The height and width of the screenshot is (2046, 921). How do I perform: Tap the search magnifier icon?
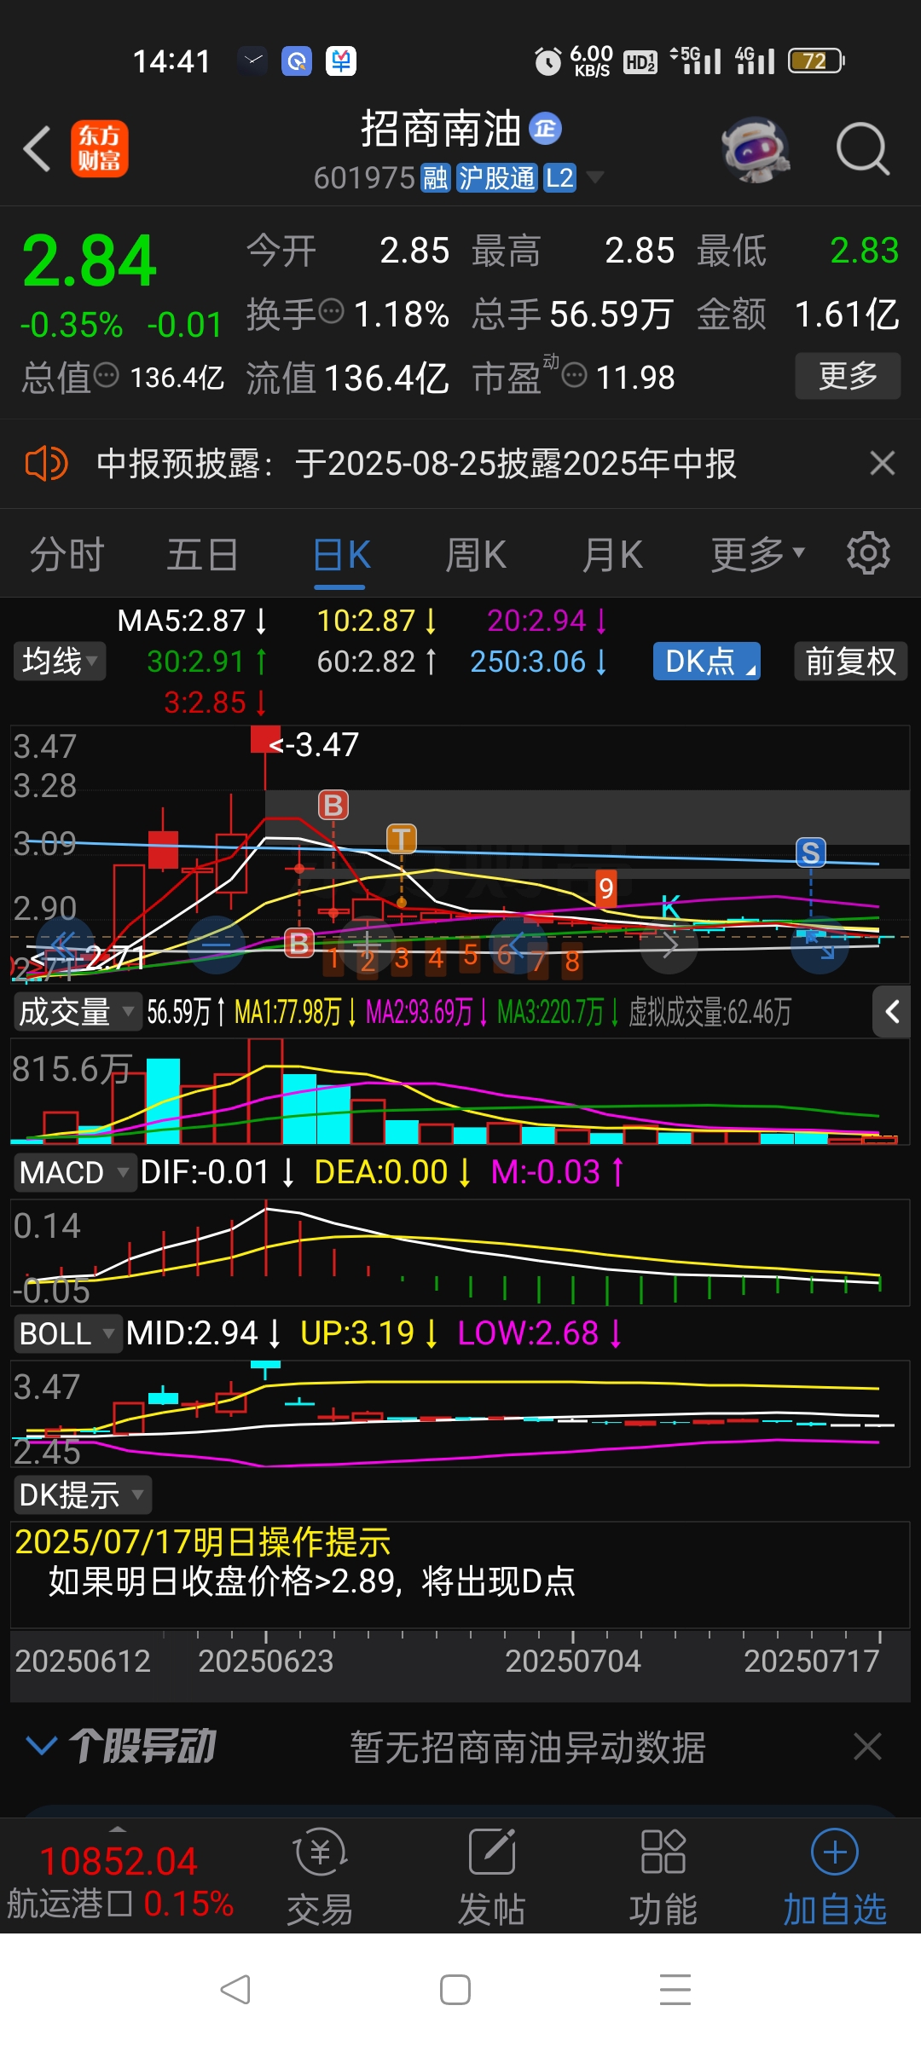[x=862, y=149]
